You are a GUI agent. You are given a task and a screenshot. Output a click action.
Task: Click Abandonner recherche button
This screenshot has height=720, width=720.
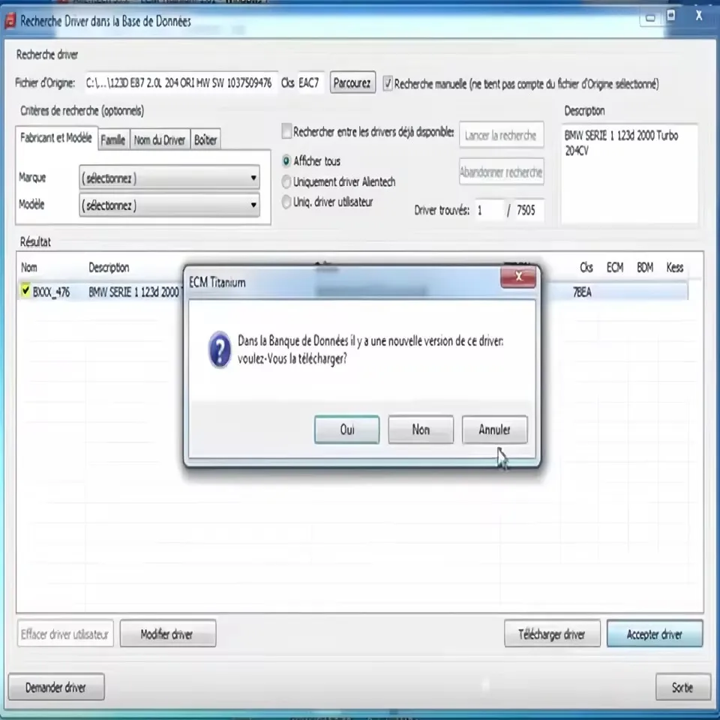coord(501,172)
